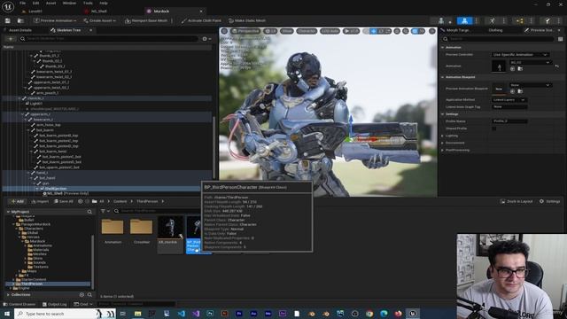The image size is (567, 319).
Task: Switch to the Clothing tab
Action: [x=495, y=30]
